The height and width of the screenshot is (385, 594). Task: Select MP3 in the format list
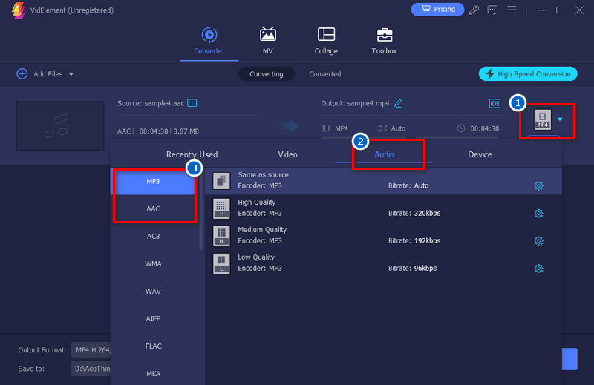(x=154, y=181)
